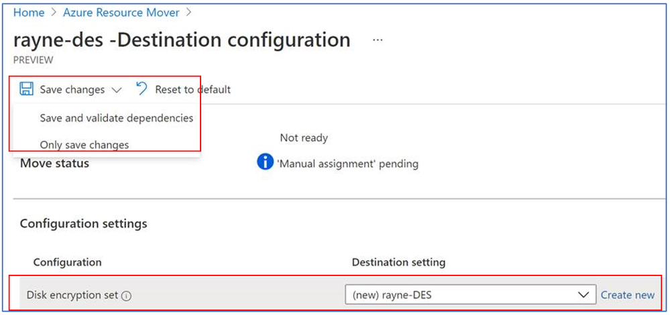Go to Home breadcrumb link
This screenshot has height=315, width=670.
[x=29, y=13]
